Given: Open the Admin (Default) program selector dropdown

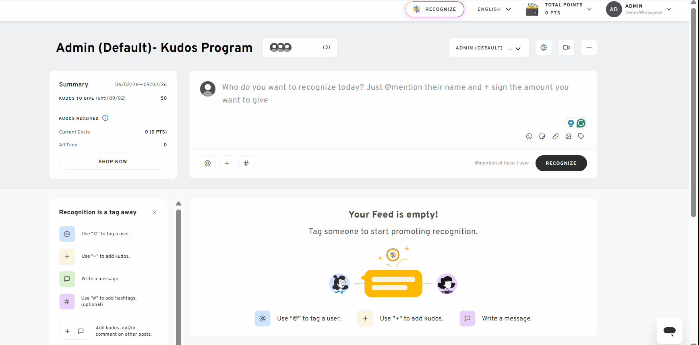Looking at the screenshot, I should click(489, 48).
